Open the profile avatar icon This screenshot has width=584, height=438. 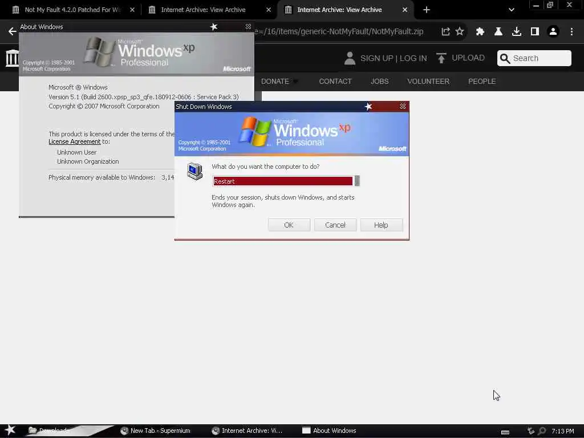(553, 32)
